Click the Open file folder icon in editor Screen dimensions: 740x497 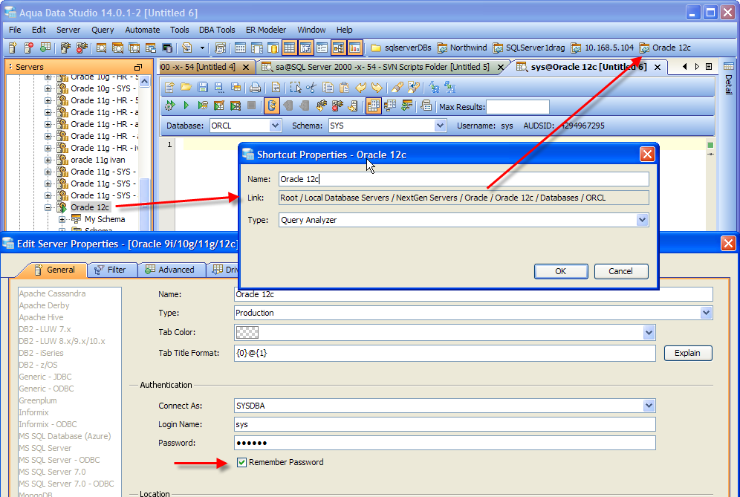tap(186, 88)
